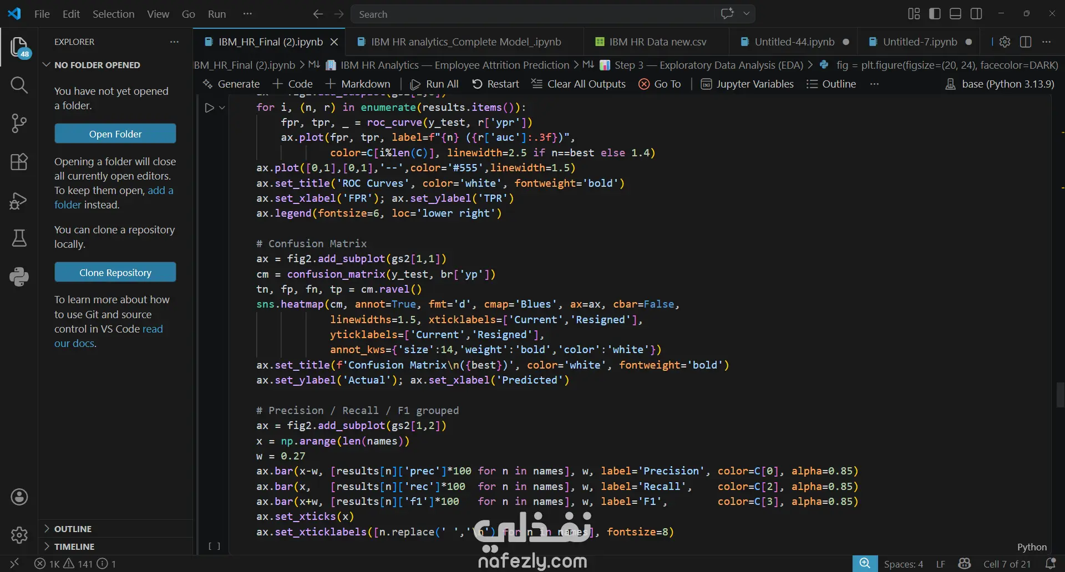This screenshot has height=572, width=1065.
Task: Clear All Outputs in notebook
Action: (579, 84)
